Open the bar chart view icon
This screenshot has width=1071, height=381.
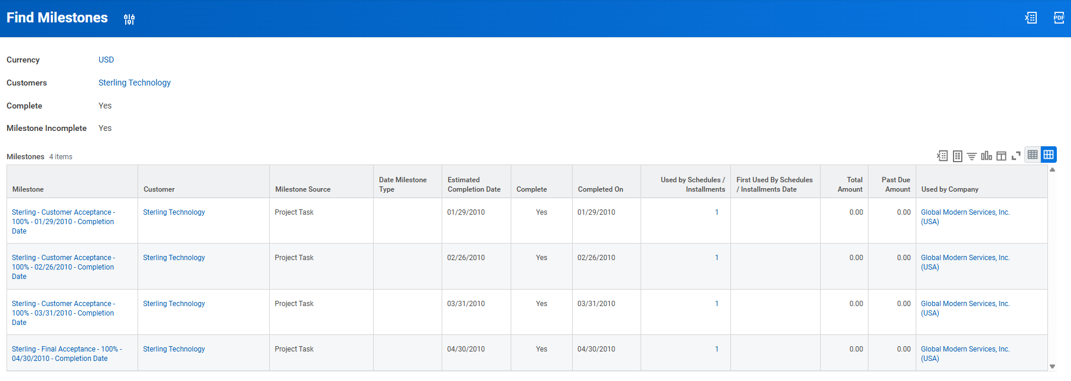[x=987, y=156]
